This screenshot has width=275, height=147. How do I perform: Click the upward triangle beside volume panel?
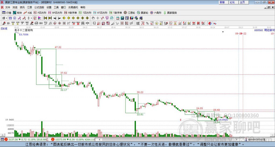click(x=3, y=135)
